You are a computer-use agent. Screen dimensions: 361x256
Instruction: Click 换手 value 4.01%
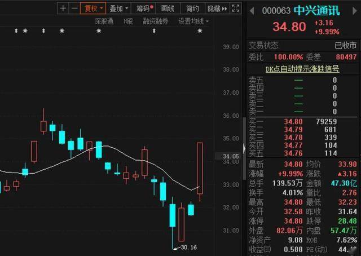(293, 193)
